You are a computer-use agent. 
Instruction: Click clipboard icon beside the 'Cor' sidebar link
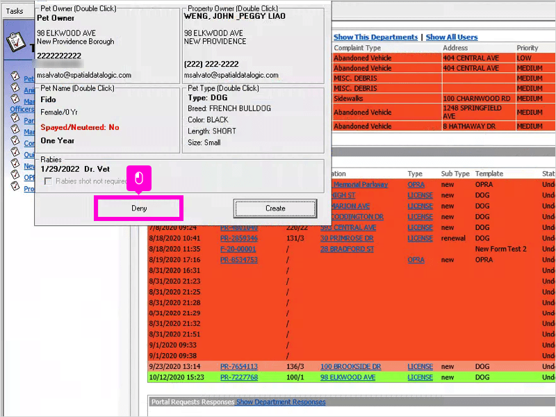click(15, 141)
